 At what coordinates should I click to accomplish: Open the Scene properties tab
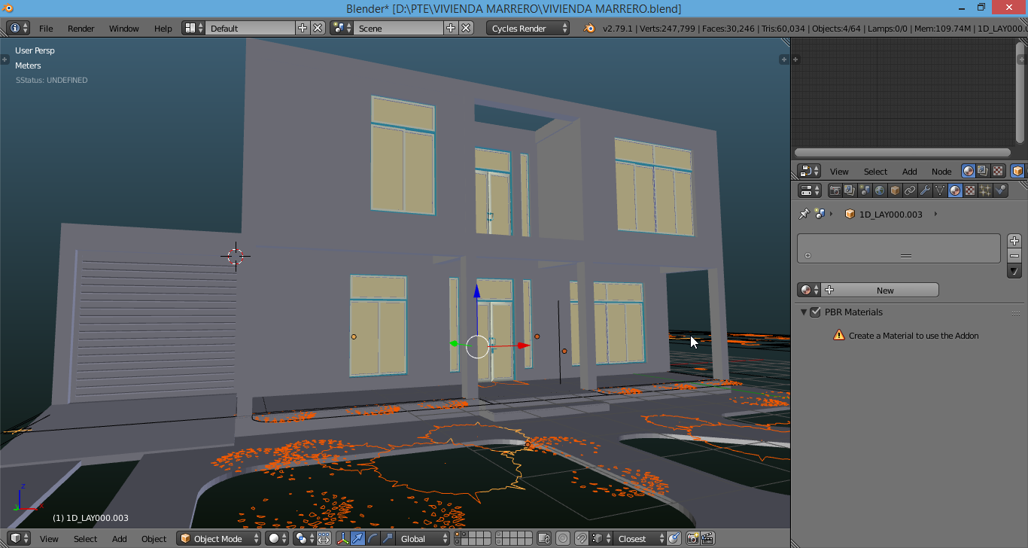coord(865,190)
